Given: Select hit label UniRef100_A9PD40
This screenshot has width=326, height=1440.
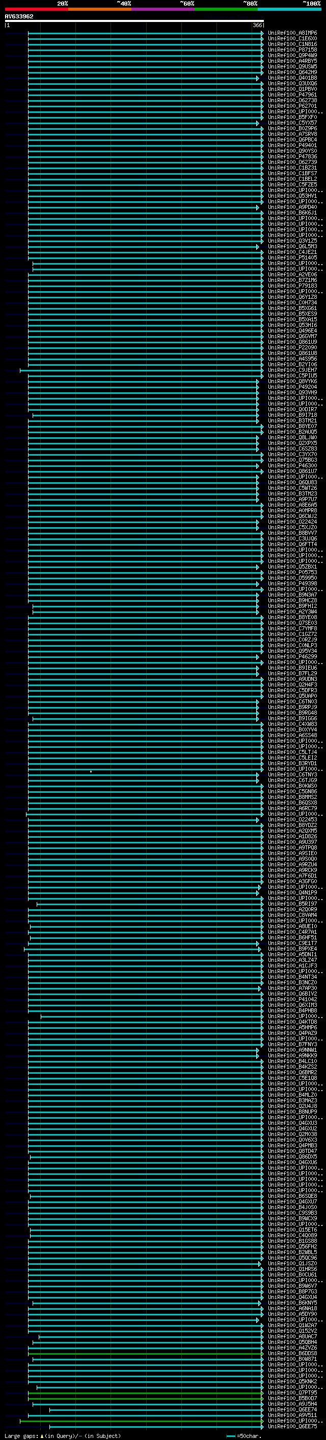Looking at the screenshot, I should pos(292,207).
